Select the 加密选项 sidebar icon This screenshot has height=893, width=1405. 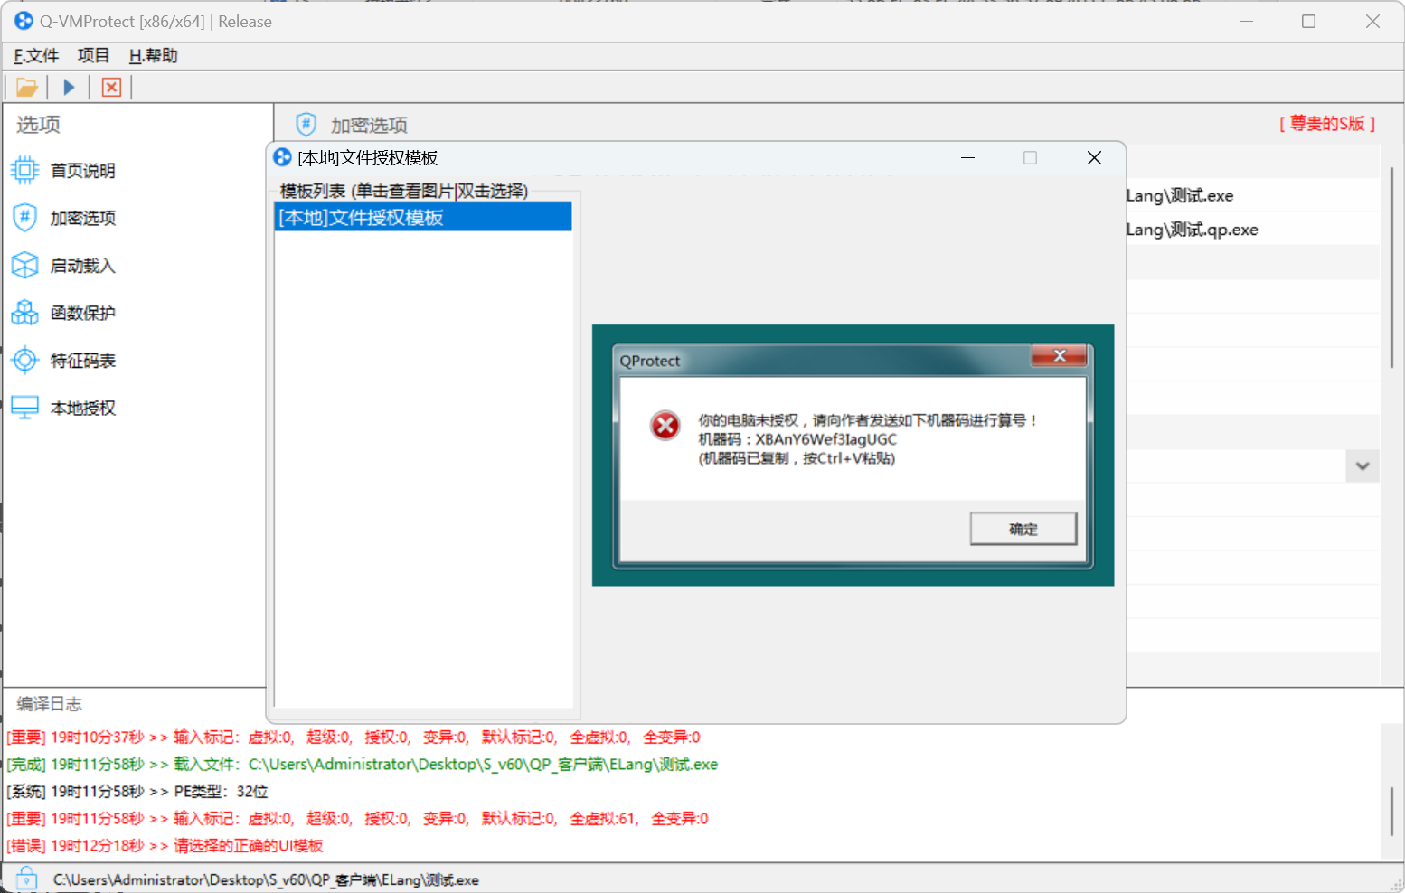[x=24, y=218]
